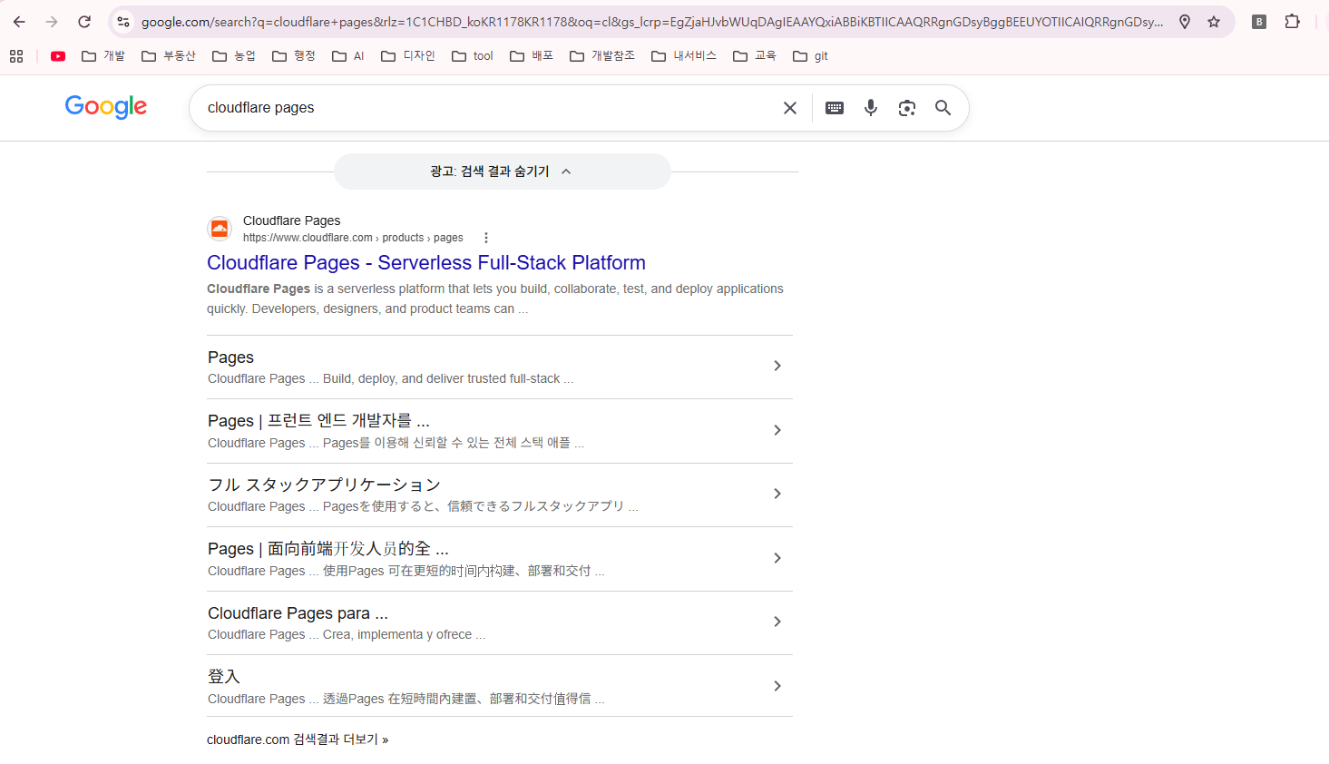
Task: Open the 디자인 bookmark folder
Action: pyautogui.click(x=408, y=56)
